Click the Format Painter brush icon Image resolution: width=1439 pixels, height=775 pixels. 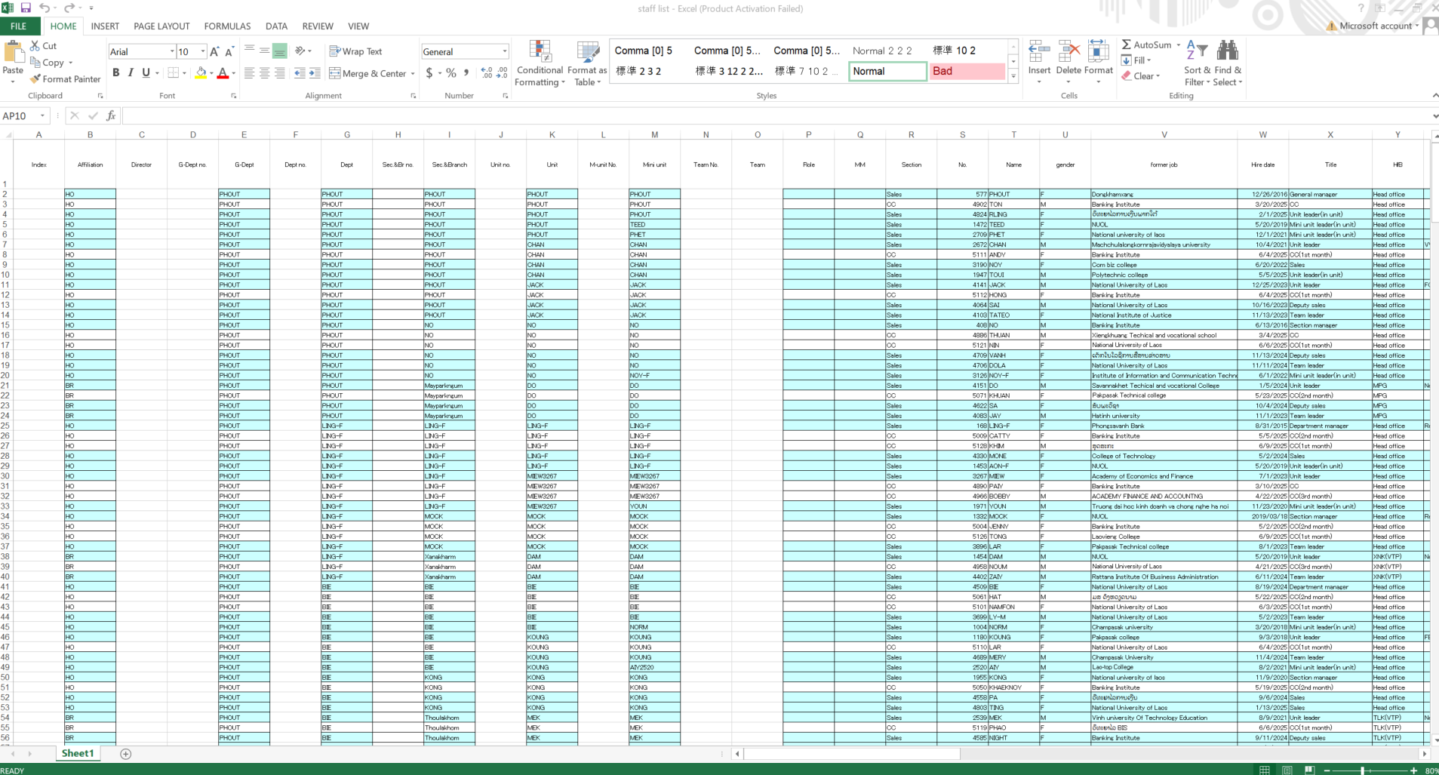pyautogui.click(x=35, y=79)
